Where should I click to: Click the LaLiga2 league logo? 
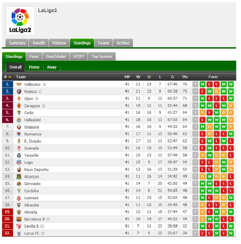click(x=20, y=21)
